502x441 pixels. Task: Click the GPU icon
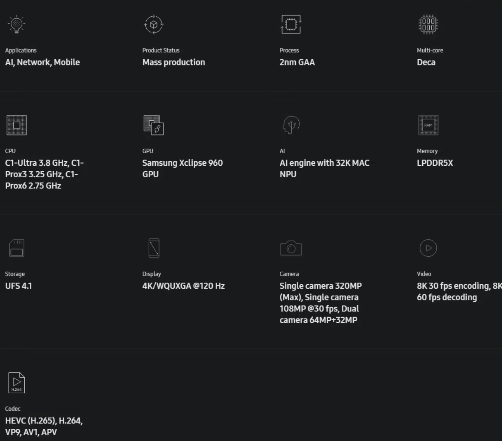click(153, 125)
